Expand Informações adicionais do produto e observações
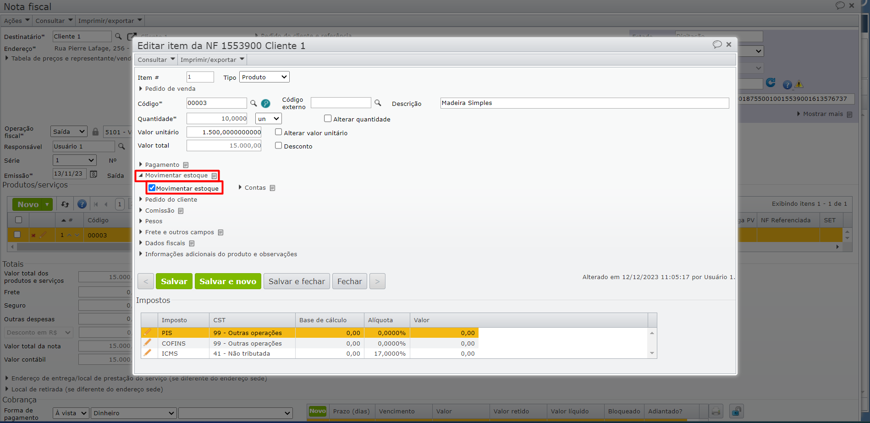The width and height of the screenshot is (870, 423). pos(218,254)
